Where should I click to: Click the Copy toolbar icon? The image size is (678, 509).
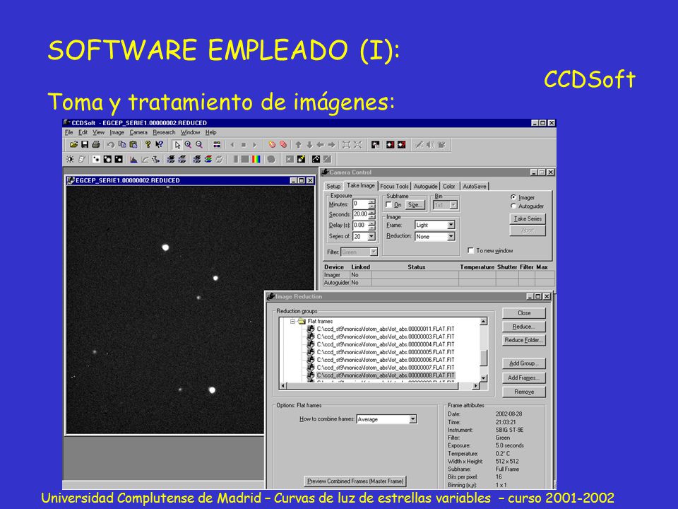click(x=122, y=144)
